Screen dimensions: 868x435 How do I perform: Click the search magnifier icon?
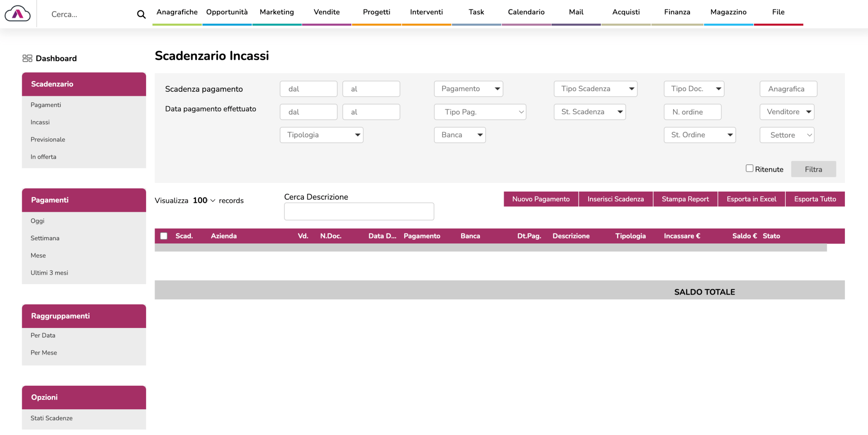pyautogui.click(x=141, y=14)
